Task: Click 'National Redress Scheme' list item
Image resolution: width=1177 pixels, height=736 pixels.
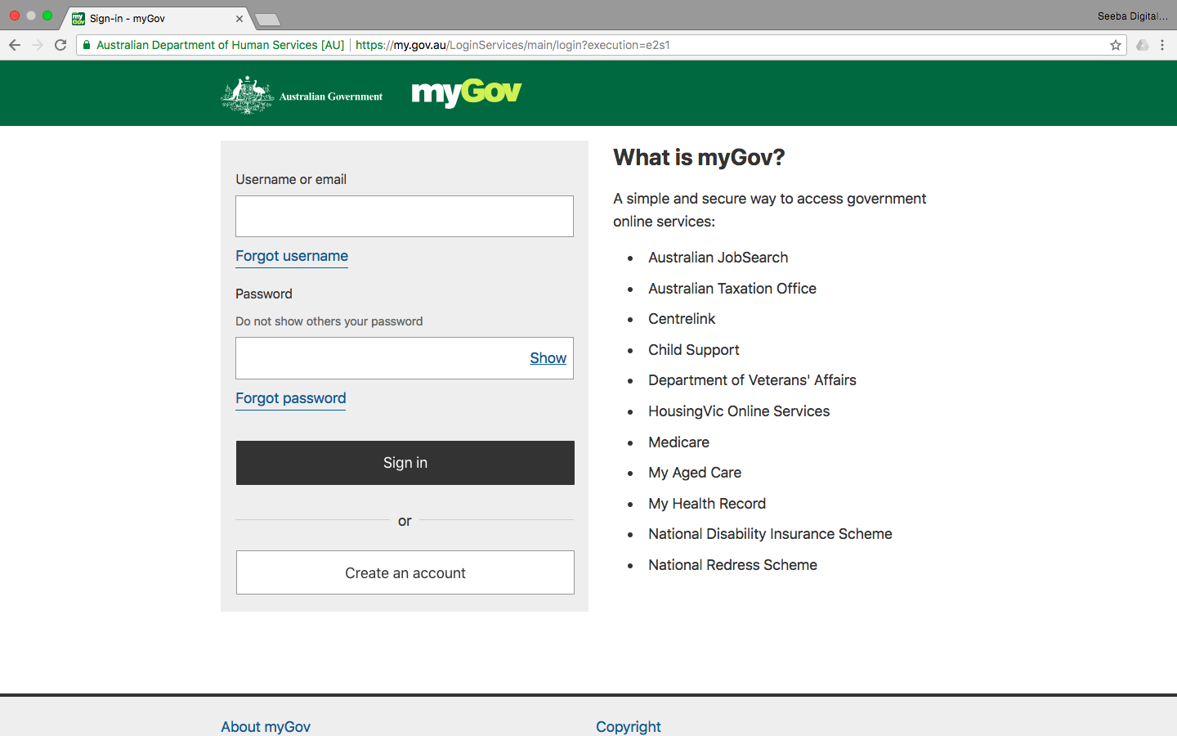Action: [732, 565]
